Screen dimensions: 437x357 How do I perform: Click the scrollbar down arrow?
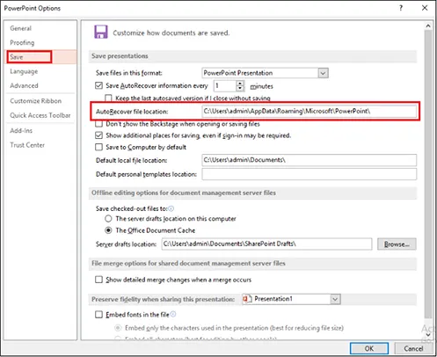pyautogui.click(x=428, y=335)
